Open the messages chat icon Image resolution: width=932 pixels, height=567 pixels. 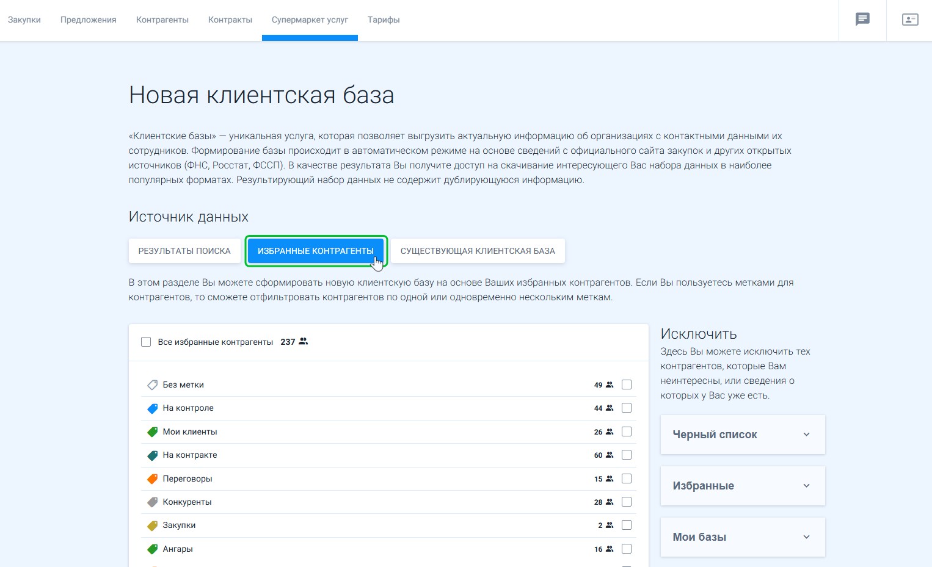[x=862, y=20]
